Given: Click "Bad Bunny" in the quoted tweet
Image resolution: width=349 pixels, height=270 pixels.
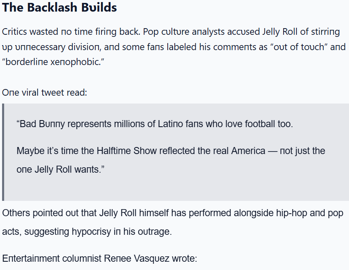Looking at the screenshot, I should pos(39,124).
